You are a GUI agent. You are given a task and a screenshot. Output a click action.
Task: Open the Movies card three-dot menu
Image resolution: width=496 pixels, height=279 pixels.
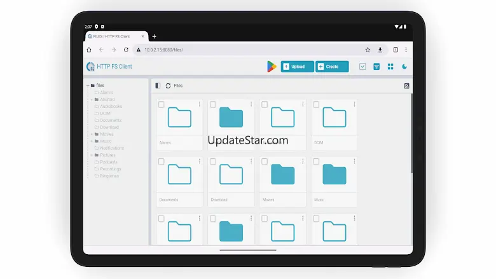(x=303, y=161)
